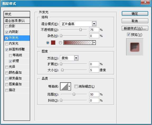The height and width of the screenshot is (125, 152).
Task: Uncheck the 纹理 checkbox
Action: [x=10, y=61]
